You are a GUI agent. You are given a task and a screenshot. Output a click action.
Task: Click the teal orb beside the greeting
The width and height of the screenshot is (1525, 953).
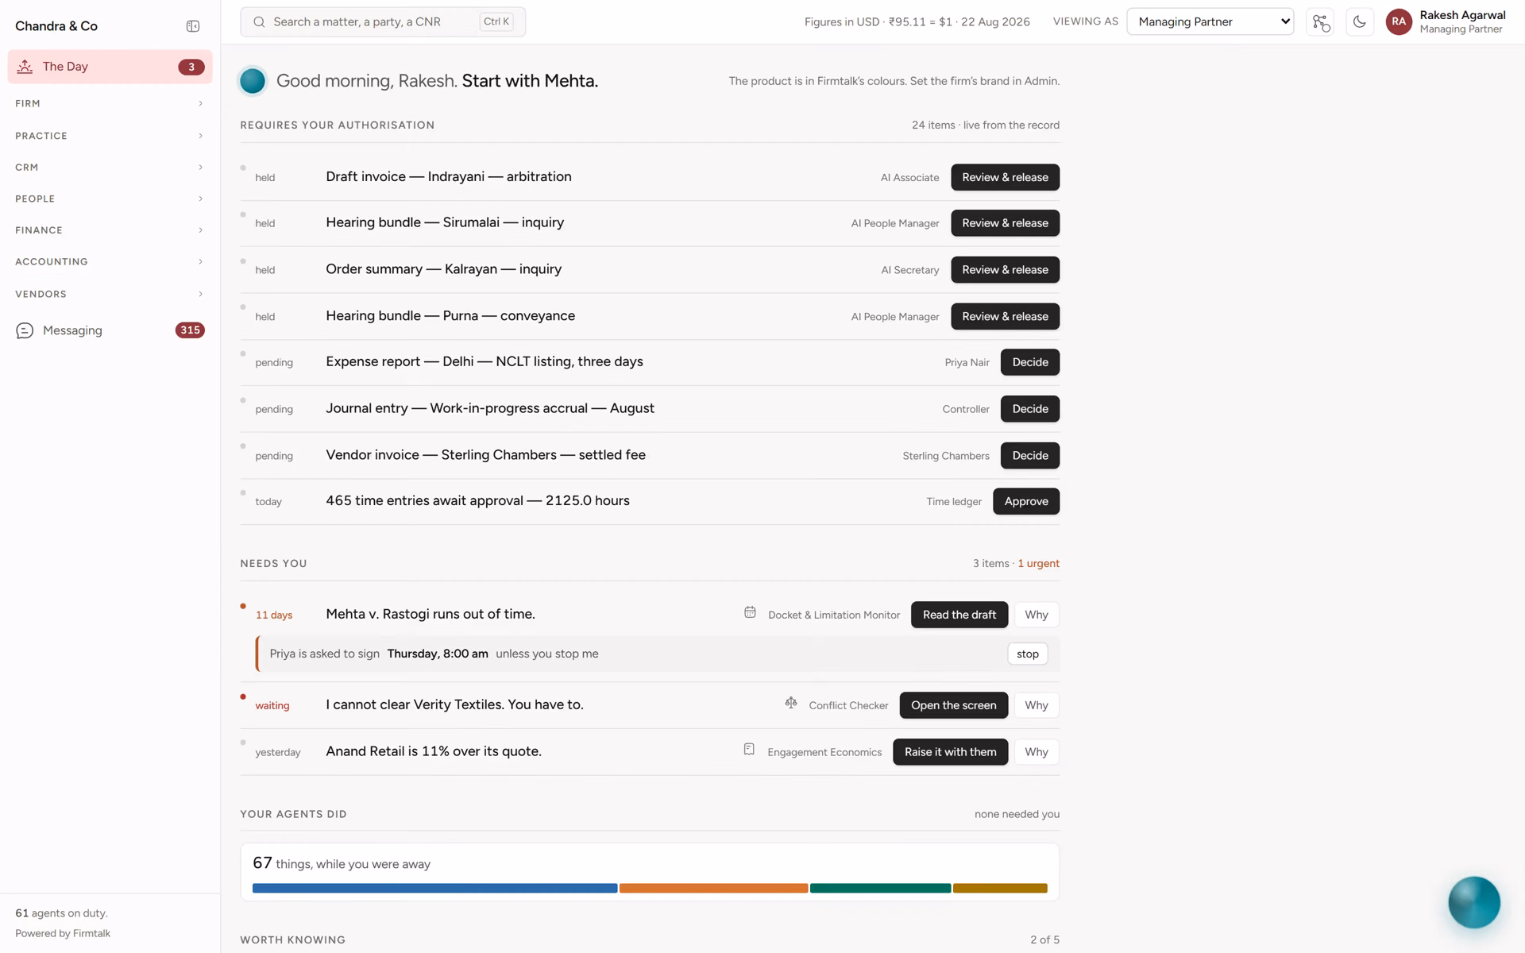pyautogui.click(x=253, y=81)
